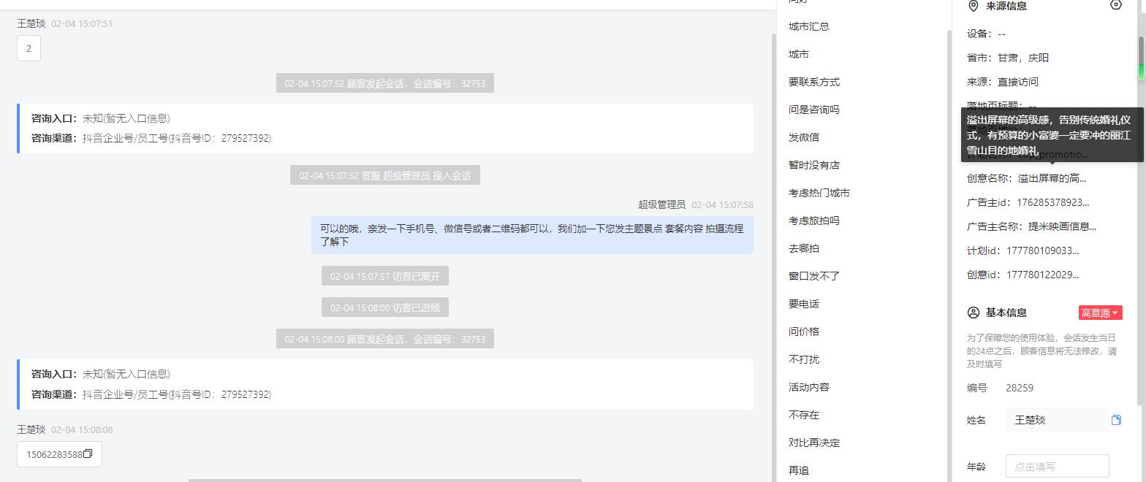Click the 基本信息 user icon
The height and width of the screenshot is (482, 1146).
[973, 313]
